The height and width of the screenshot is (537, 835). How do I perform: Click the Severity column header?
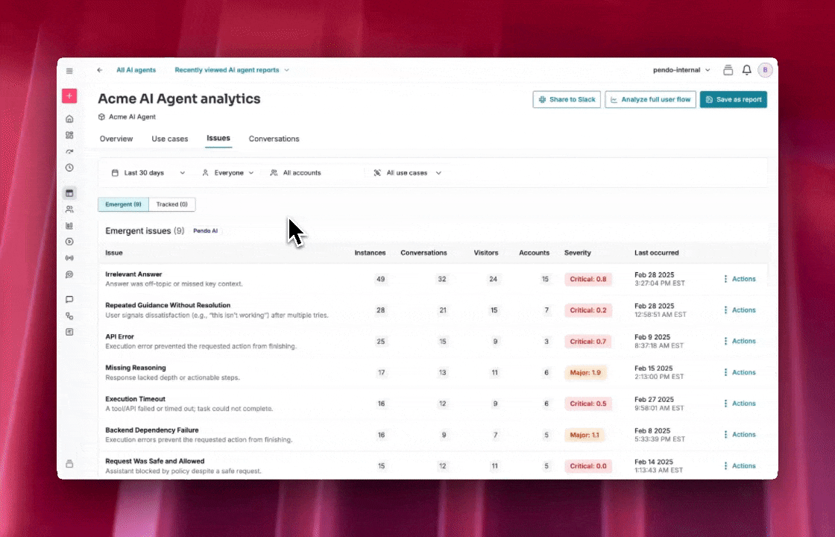(x=578, y=253)
